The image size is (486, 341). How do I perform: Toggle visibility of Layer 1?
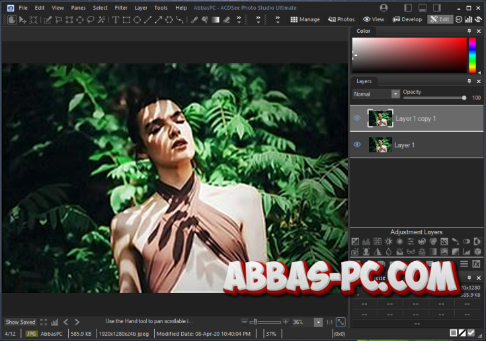tap(357, 144)
